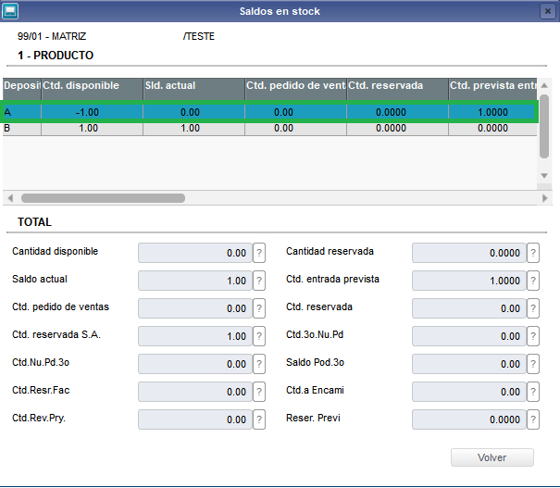560x488 pixels.
Task: Click the Ctd.a Encami value field
Action: [x=469, y=392]
